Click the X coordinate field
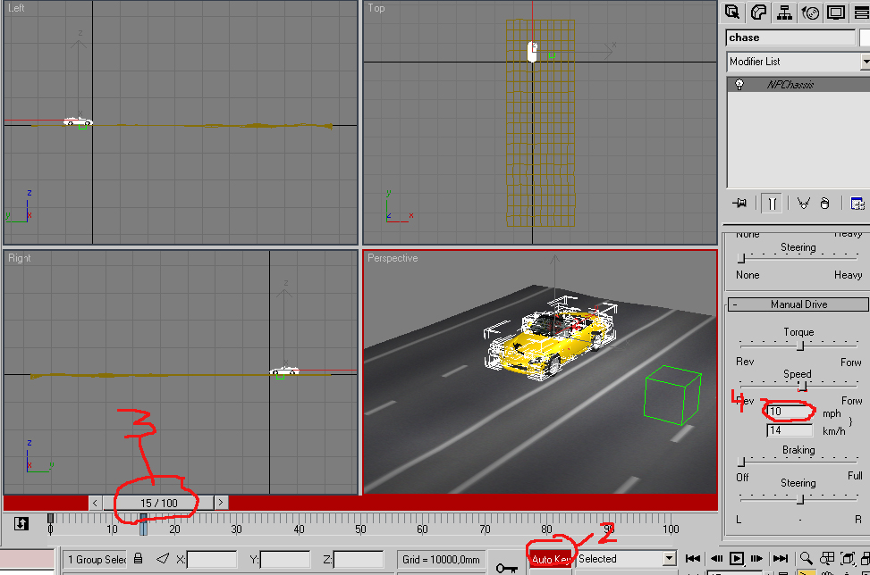Image resolution: width=870 pixels, height=575 pixels. tap(212, 560)
